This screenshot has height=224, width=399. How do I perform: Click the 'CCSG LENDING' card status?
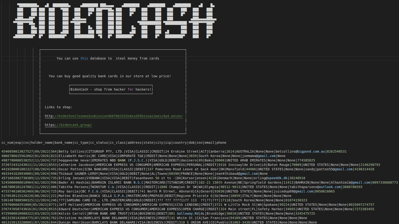click(186, 205)
